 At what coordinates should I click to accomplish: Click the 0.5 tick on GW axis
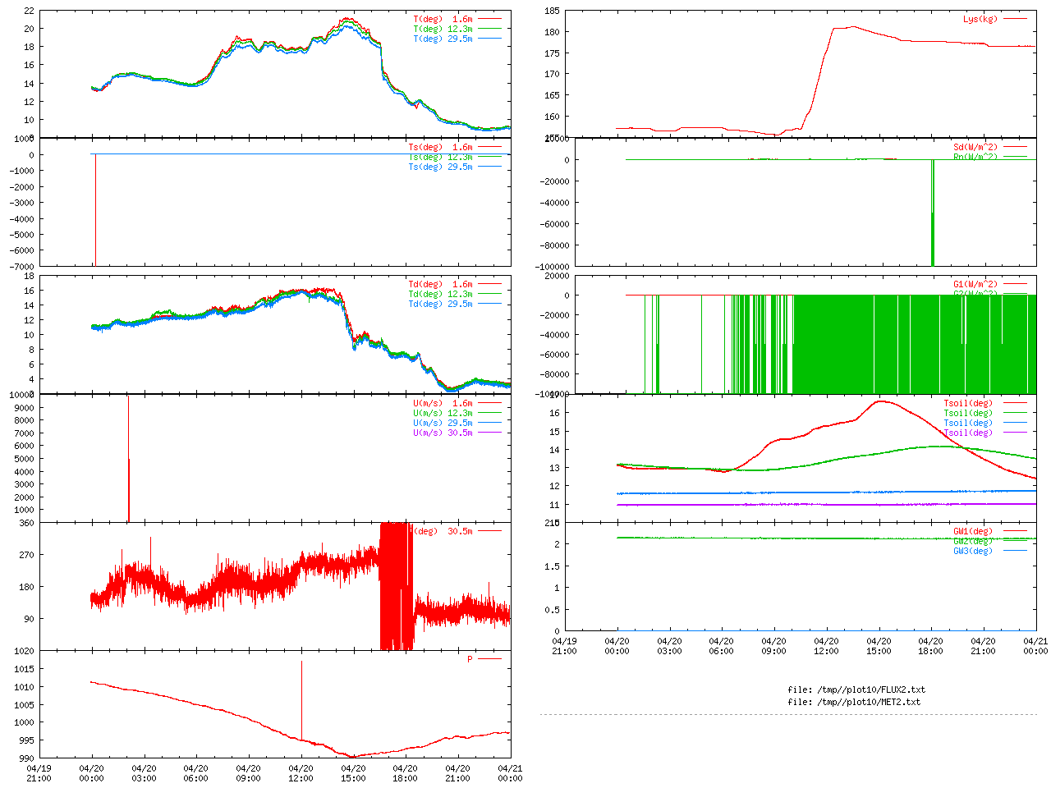[552, 610]
